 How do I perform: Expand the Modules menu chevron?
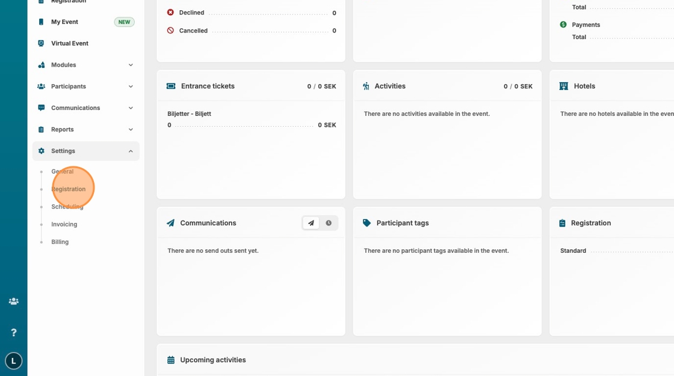pyautogui.click(x=131, y=65)
